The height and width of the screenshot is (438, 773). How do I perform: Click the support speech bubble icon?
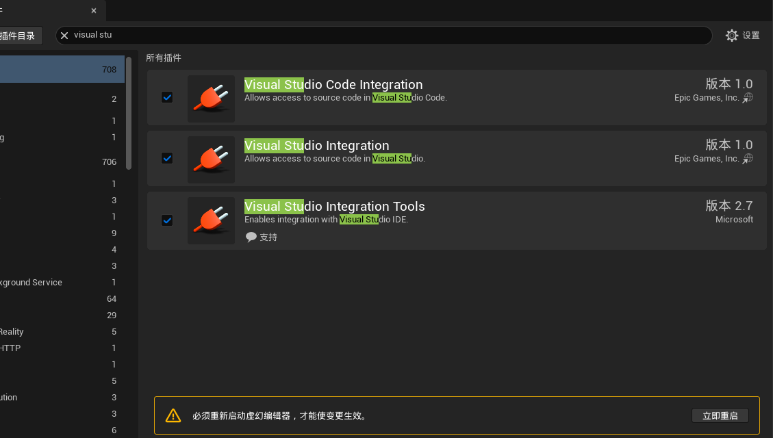[251, 237]
